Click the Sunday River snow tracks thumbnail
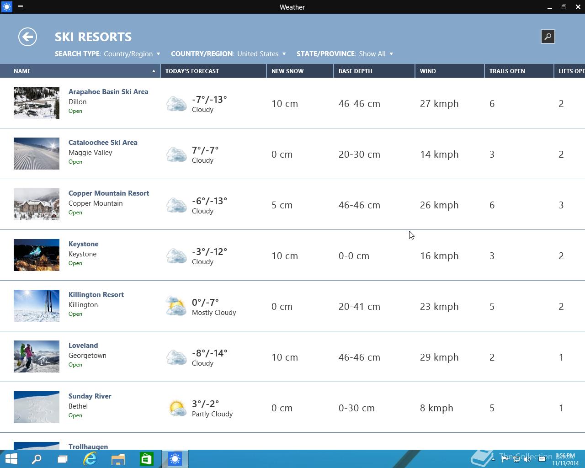Image resolution: width=585 pixels, height=468 pixels. pos(37,407)
